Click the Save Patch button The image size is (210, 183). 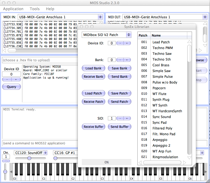[x=119, y=93]
